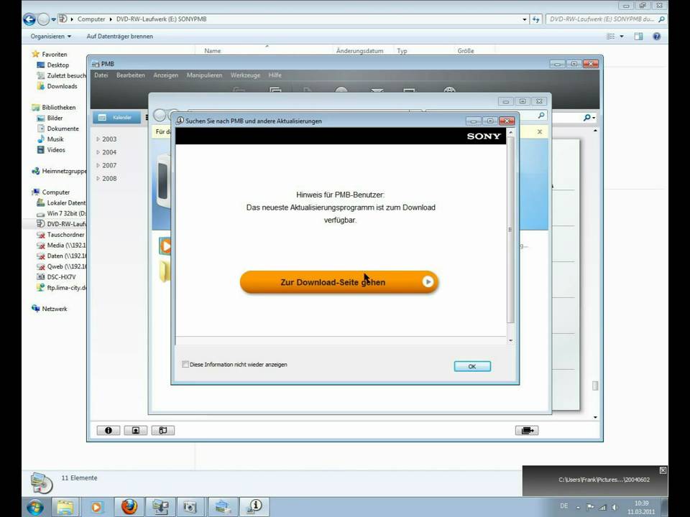The height and width of the screenshot is (517, 690).
Task: Click the Explorer search field
Action: coord(605,19)
